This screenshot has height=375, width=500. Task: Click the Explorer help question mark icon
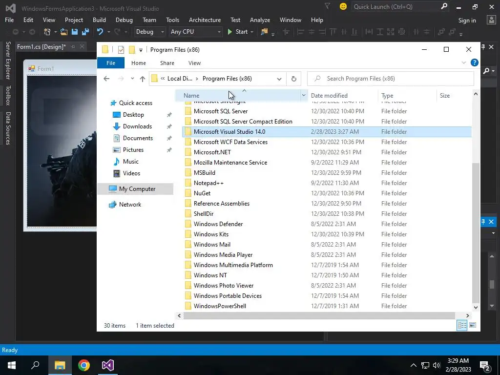[474, 63]
